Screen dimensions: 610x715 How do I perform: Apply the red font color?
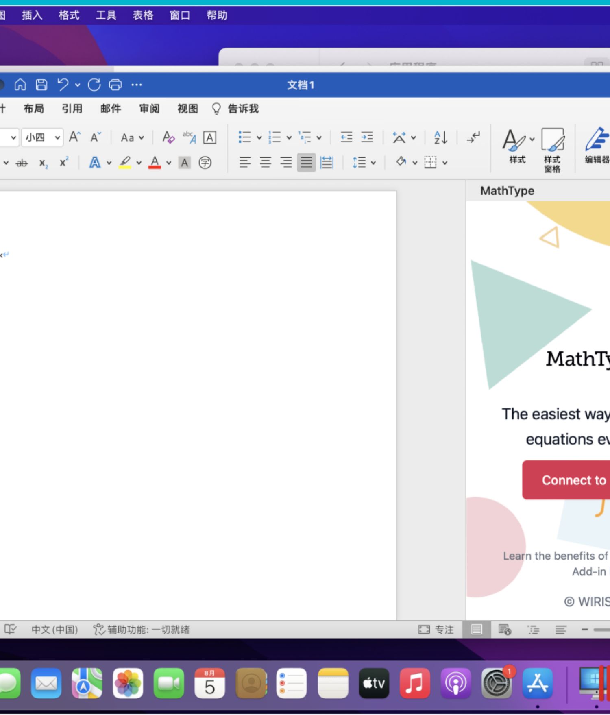tap(155, 163)
